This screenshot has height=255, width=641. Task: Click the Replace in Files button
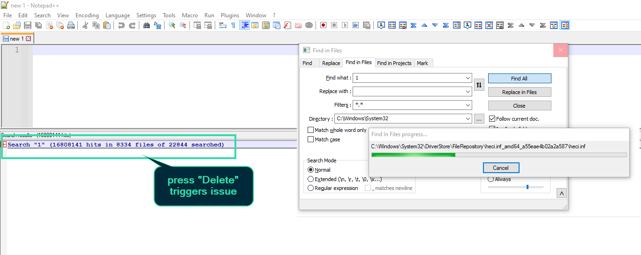(x=520, y=92)
